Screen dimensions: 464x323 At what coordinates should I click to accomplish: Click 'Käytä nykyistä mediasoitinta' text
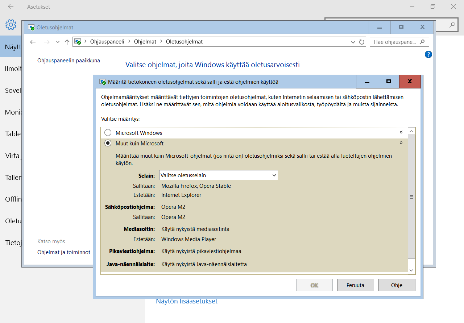pos(195,229)
